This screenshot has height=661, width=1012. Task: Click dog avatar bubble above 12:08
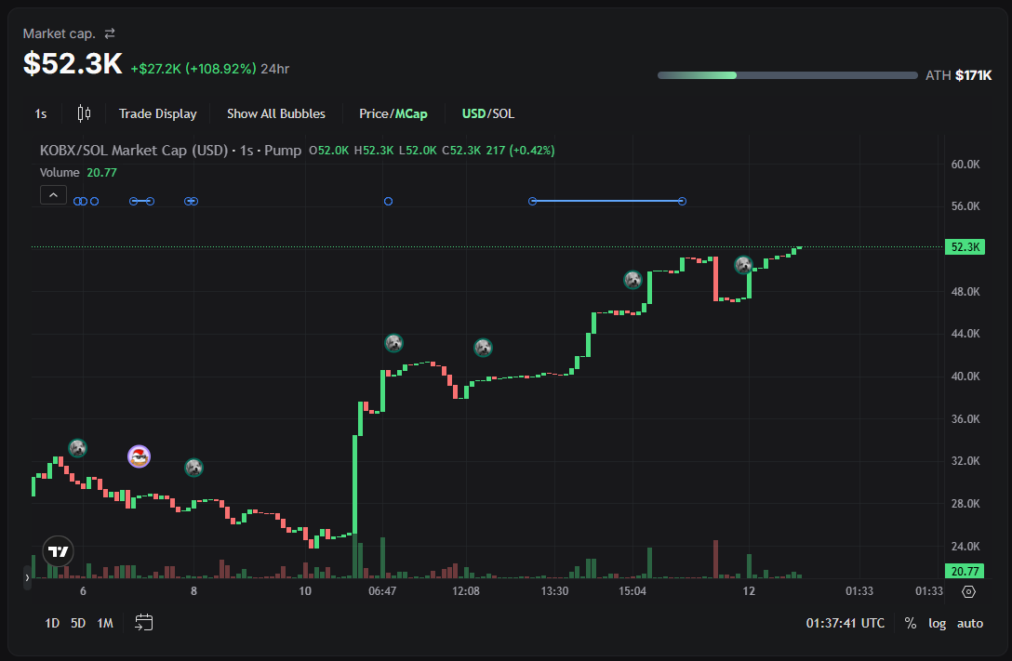coord(484,348)
